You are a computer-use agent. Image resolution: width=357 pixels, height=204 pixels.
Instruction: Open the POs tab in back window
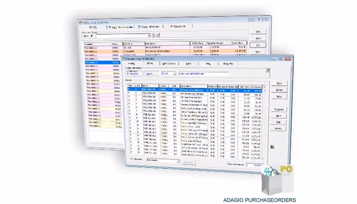[93, 28]
